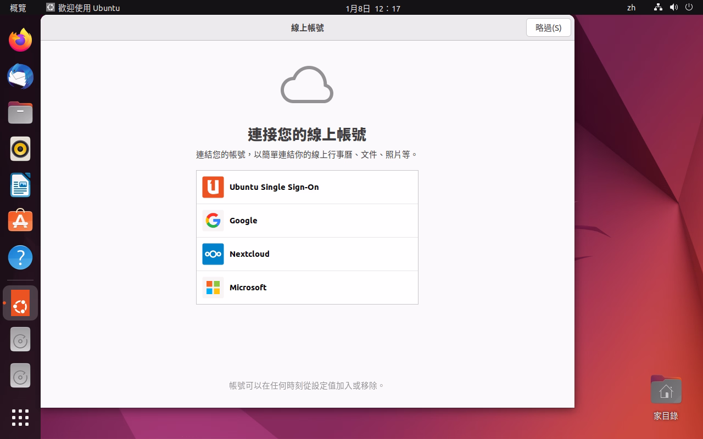Select the Ubuntu Single Sign-On account label
703x439 pixels.
[274, 187]
